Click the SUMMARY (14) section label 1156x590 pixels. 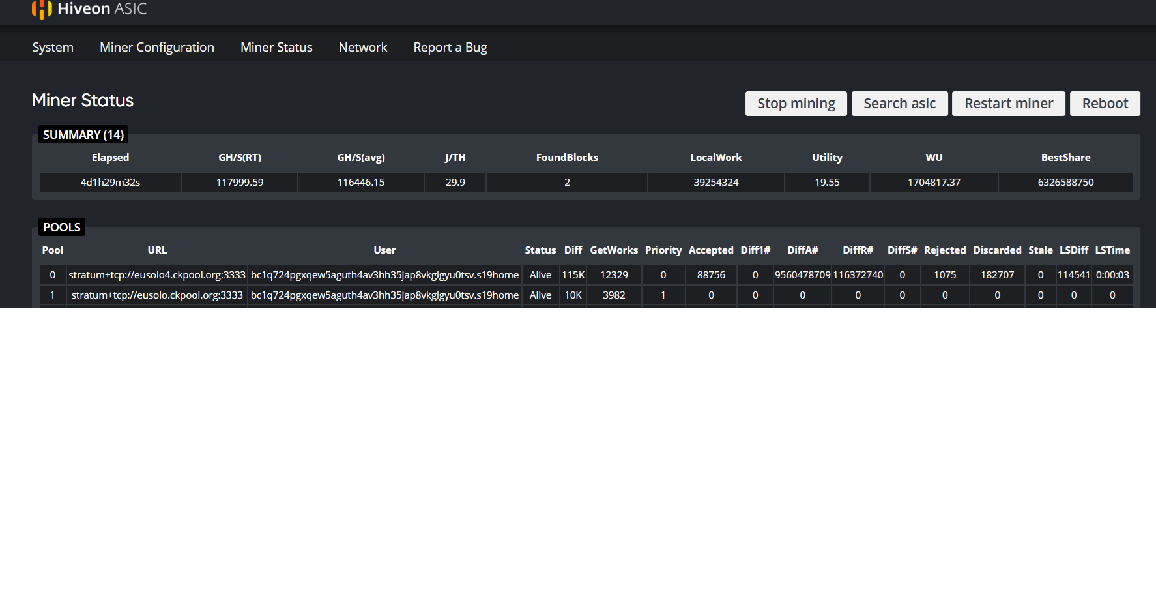tap(83, 135)
